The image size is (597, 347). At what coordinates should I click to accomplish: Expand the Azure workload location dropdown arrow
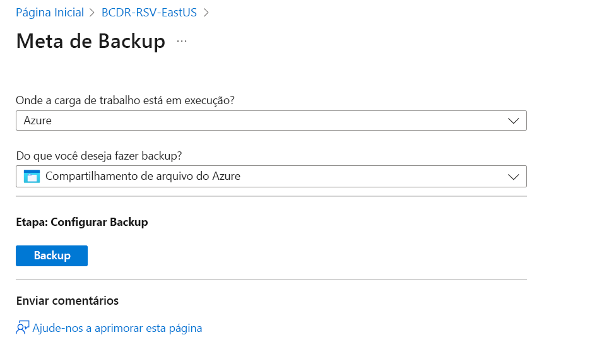click(513, 121)
